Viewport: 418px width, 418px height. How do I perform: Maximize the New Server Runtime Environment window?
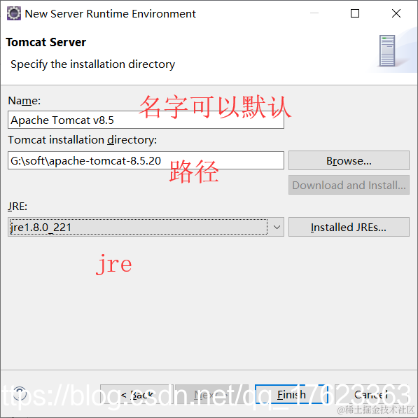[x=355, y=13]
